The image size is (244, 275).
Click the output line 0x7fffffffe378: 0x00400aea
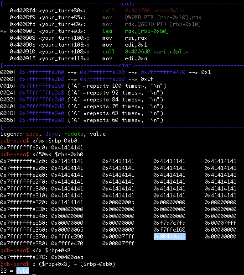pos(42,257)
